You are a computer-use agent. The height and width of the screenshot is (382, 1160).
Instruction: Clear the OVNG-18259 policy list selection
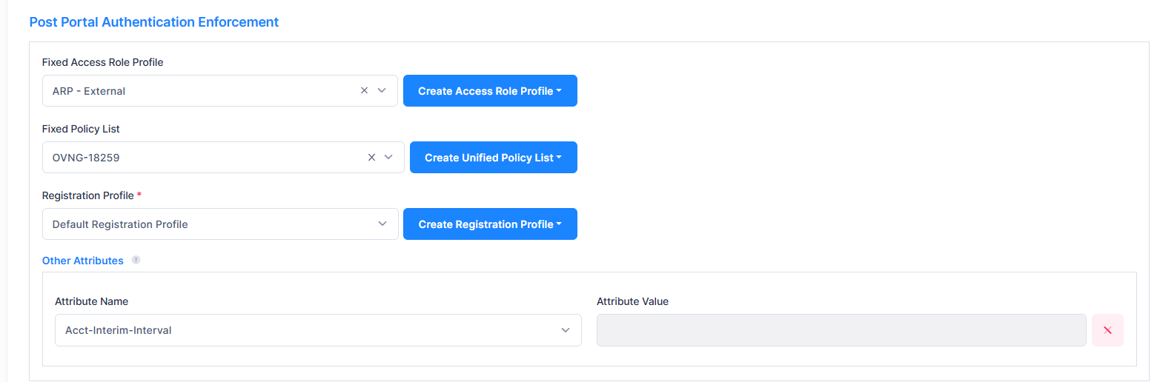coord(371,157)
